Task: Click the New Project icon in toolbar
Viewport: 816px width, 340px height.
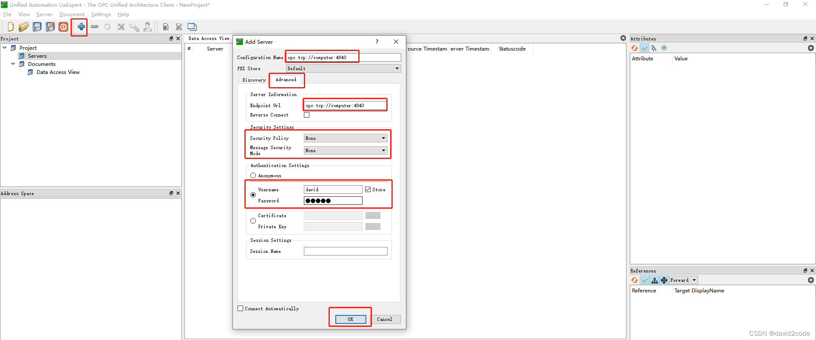Action: pos(11,27)
